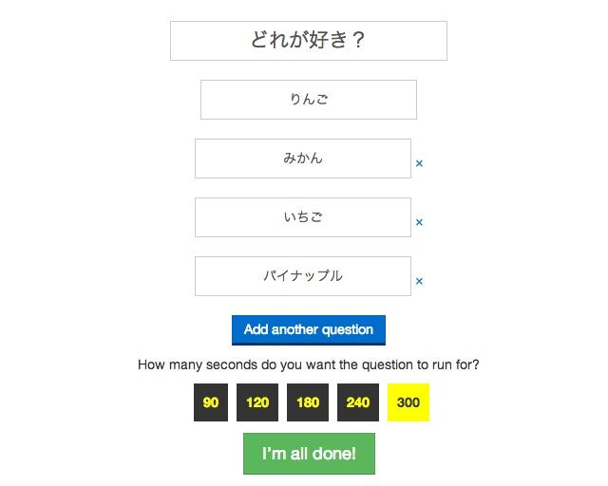The image size is (608, 486).
Task: Click the blue X beside the last answer
Action: pyautogui.click(x=419, y=282)
